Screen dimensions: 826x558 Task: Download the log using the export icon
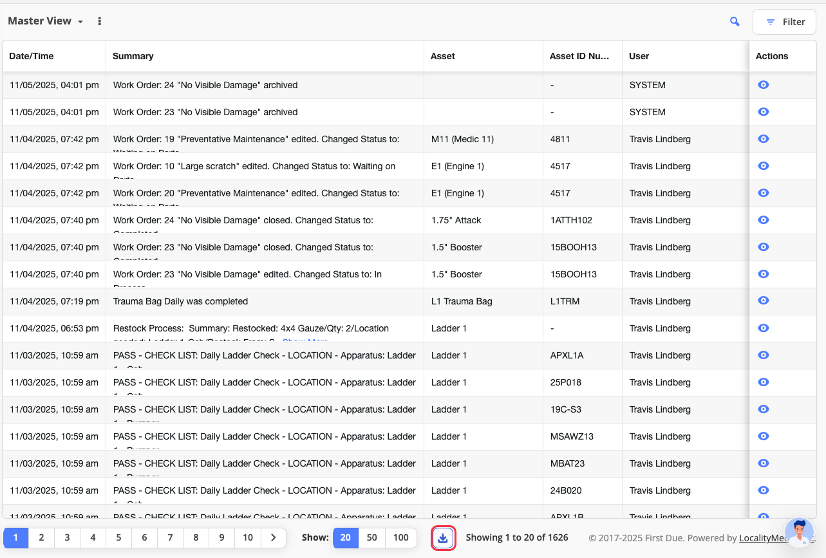tap(443, 538)
